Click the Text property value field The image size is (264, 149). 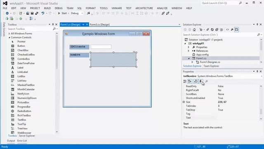click(x=238, y=118)
